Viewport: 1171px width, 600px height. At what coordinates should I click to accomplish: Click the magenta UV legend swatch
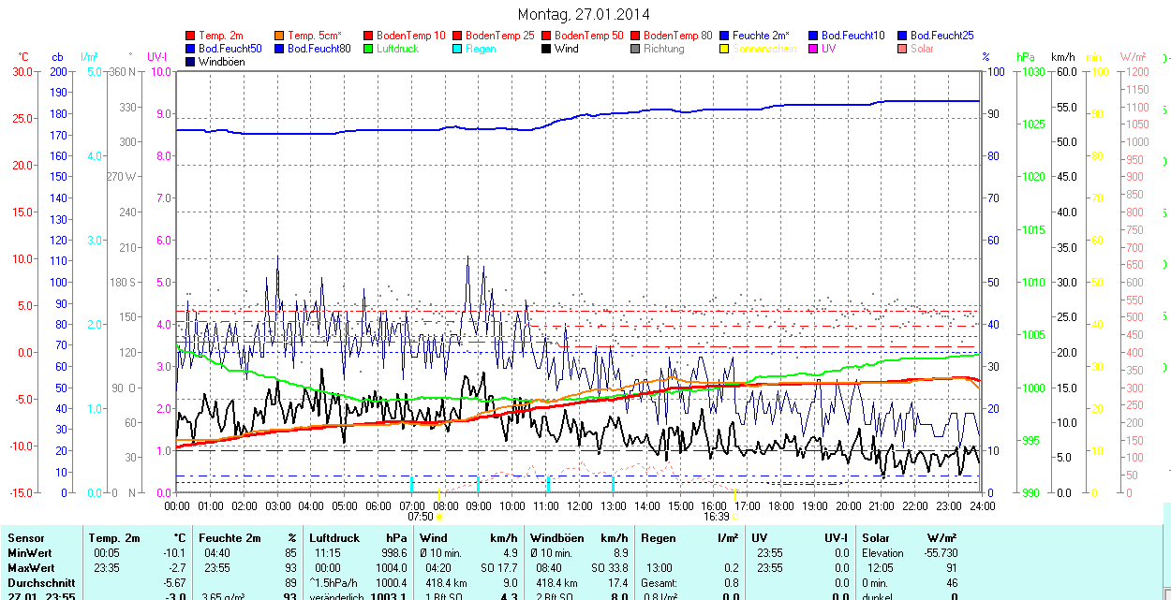812,49
